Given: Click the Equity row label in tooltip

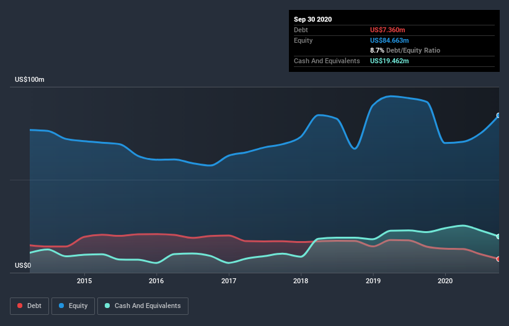Looking at the screenshot, I should 303,40.
